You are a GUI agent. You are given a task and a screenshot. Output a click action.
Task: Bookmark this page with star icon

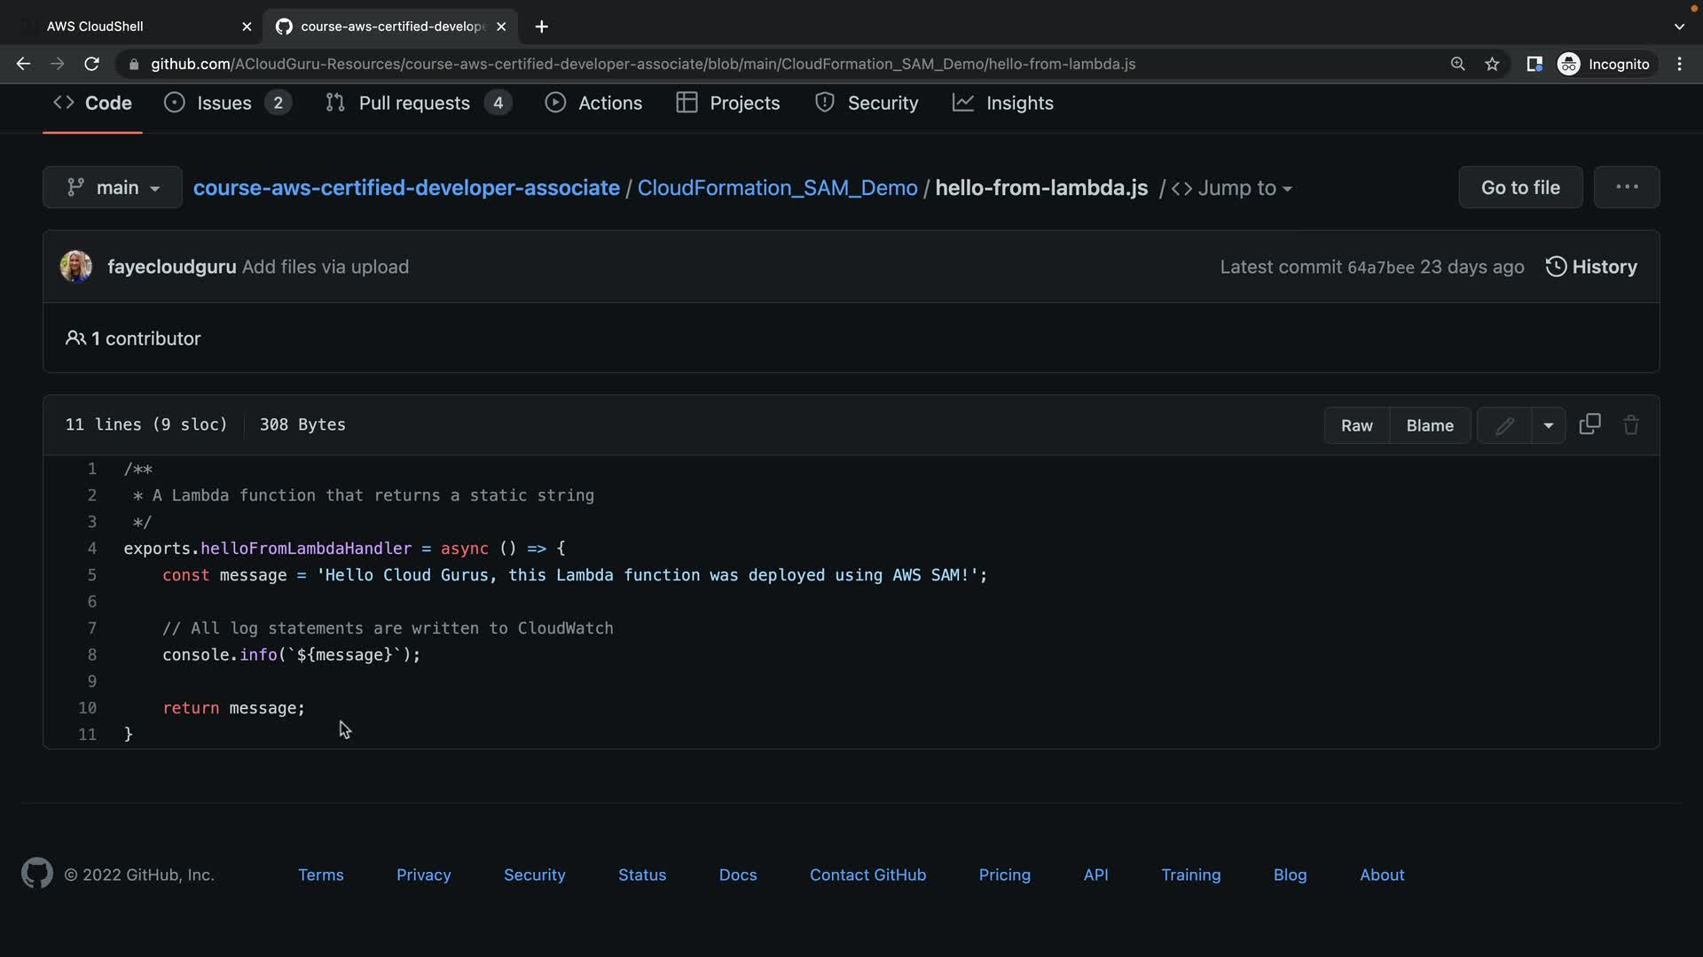pyautogui.click(x=1492, y=64)
